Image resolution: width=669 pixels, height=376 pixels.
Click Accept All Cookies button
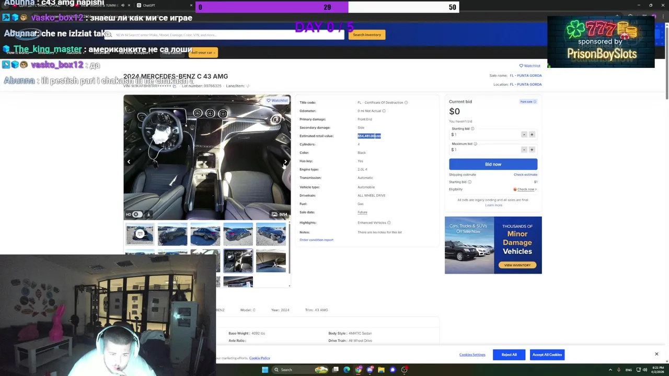pos(547,355)
